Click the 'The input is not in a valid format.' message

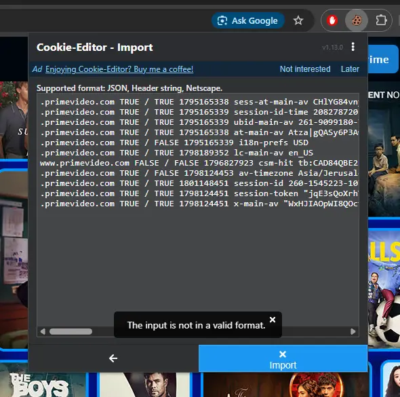point(196,325)
